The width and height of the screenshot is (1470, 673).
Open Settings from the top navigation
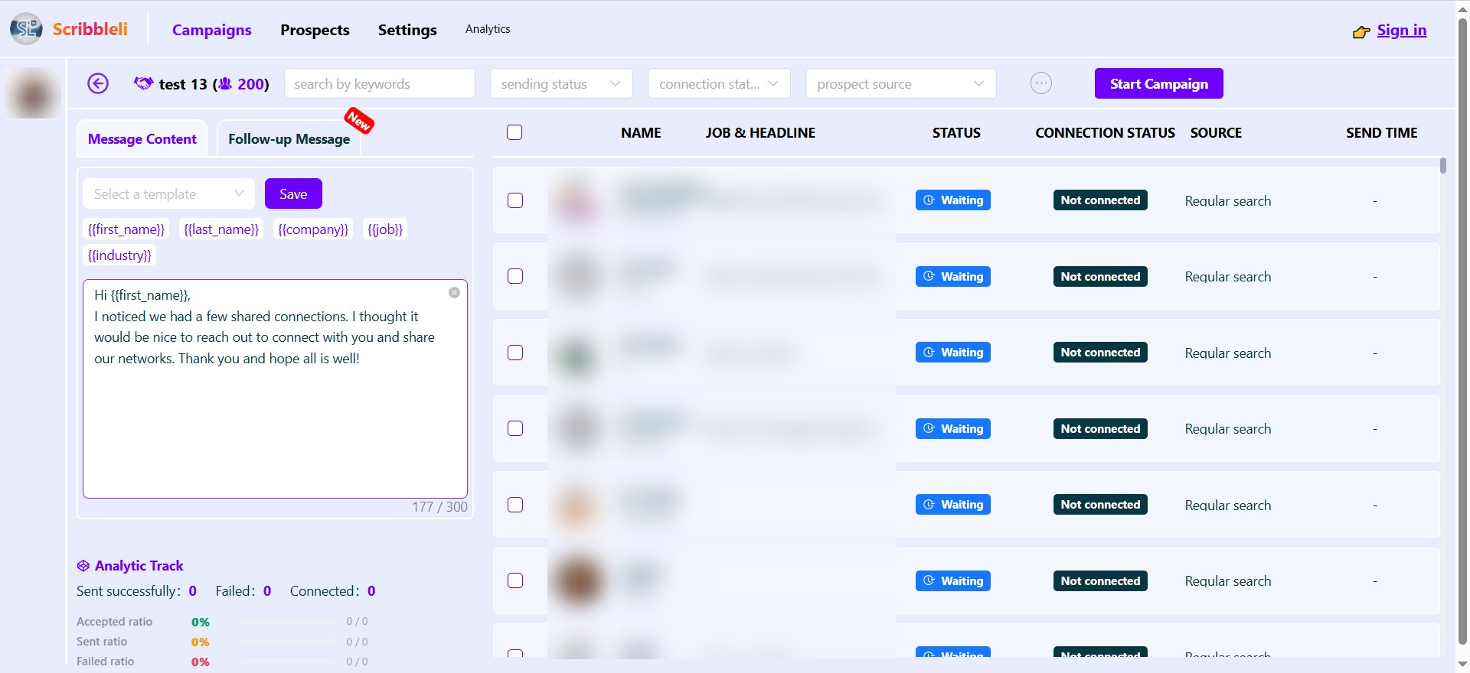[x=407, y=30]
